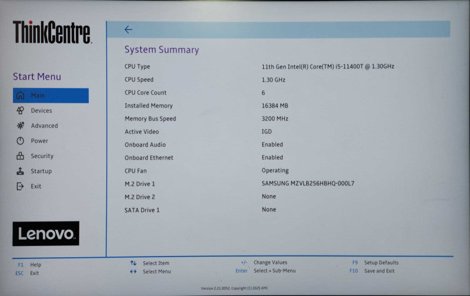Click the Exit door icon
The height and width of the screenshot is (296, 470).
pos(20,186)
